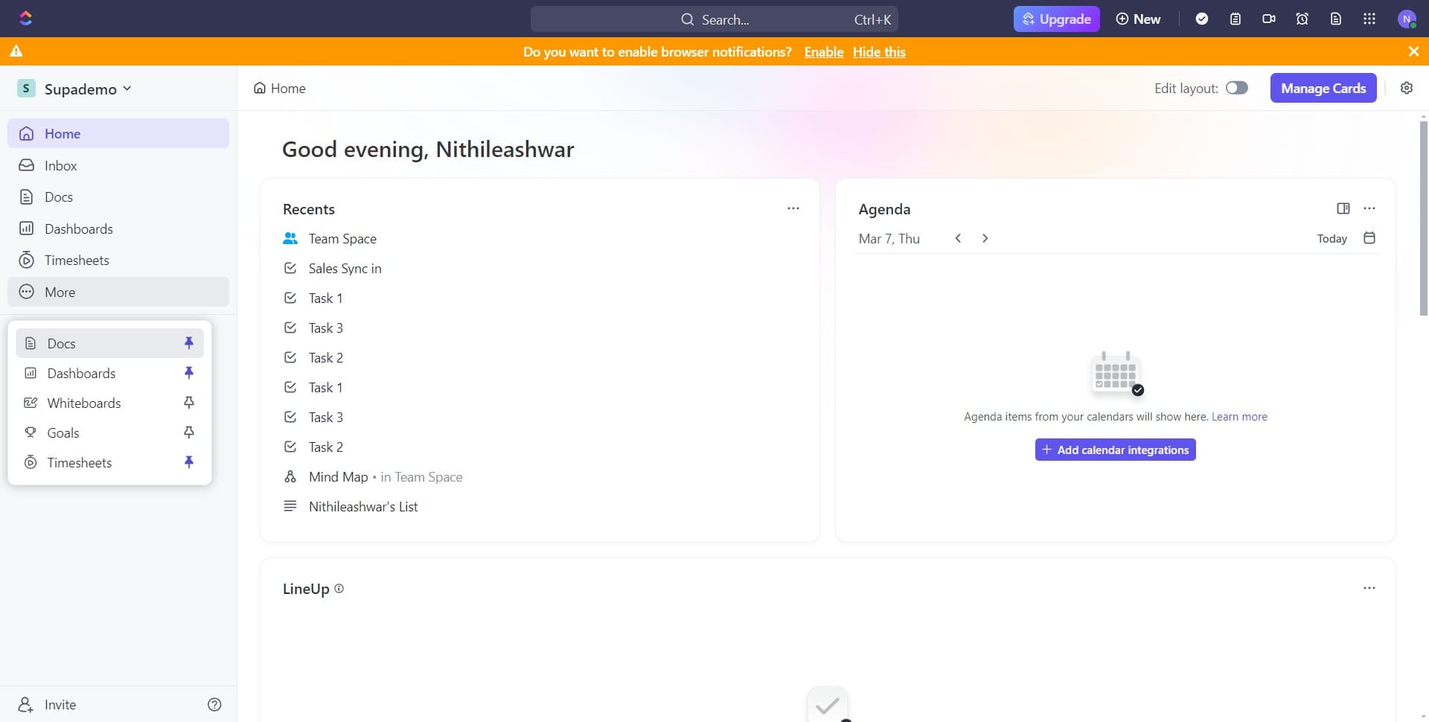Screen dimensions: 1429x722
Task: Toggle the Edit layout switch
Action: [1237, 88]
